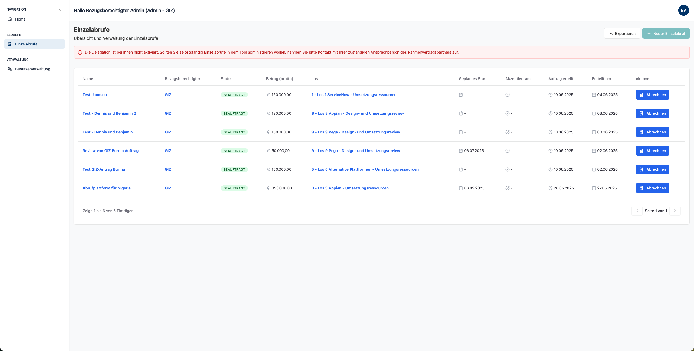This screenshot has height=351, width=694.
Task: Open Test GIZ-Antrag Burma entry
Action: (x=104, y=169)
